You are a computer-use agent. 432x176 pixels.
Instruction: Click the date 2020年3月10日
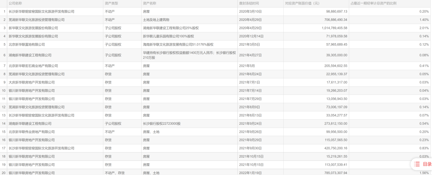coord(250,12)
